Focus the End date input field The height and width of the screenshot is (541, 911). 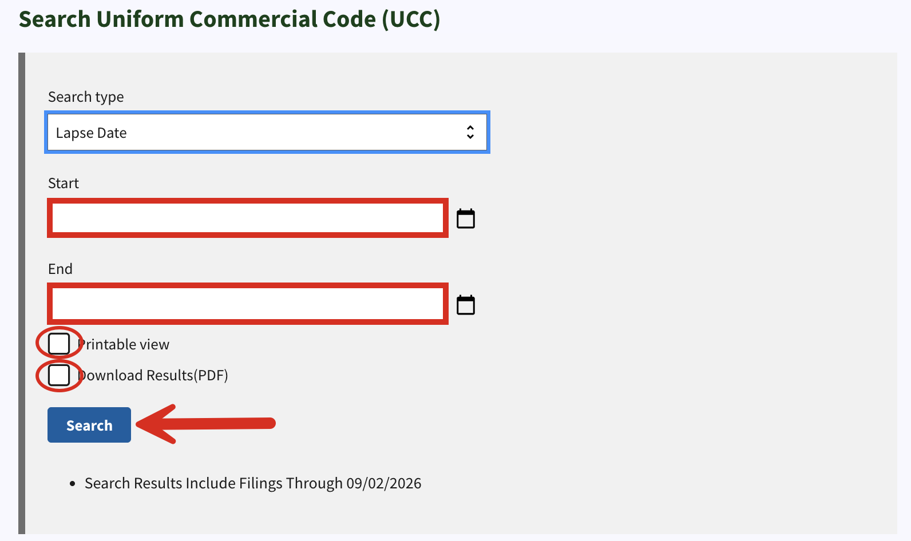click(x=248, y=304)
